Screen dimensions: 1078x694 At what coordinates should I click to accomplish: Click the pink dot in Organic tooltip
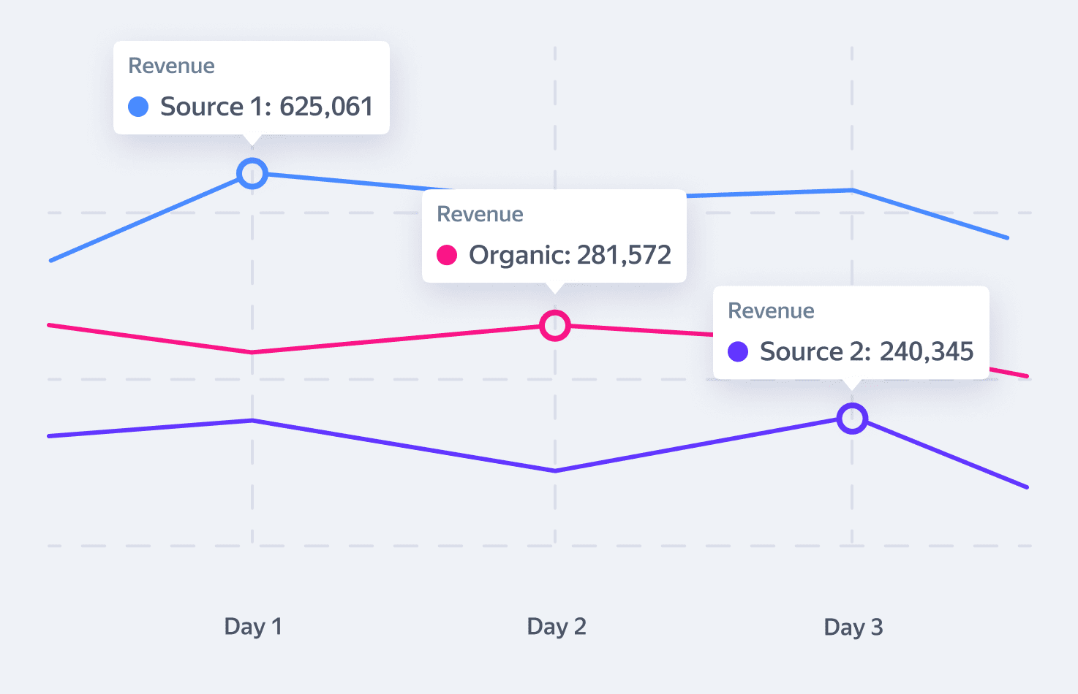[447, 255]
